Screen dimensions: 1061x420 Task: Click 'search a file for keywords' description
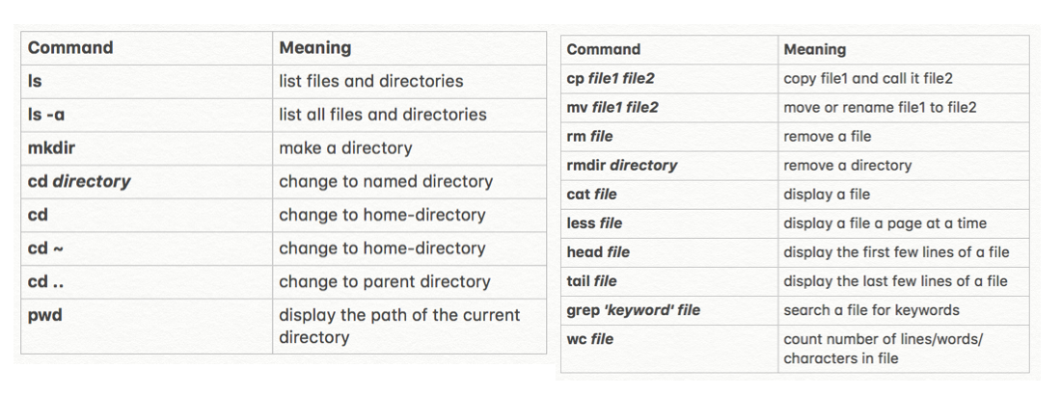pyautogui.click(x=871, y=310)
